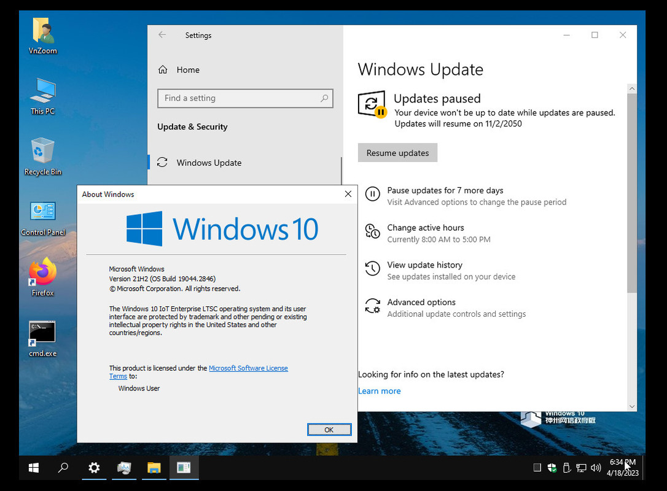Image resolution: width=667 pixels, height=491 pixels.
Task: Click the Windows Update page title
Action: coord(420,70)
